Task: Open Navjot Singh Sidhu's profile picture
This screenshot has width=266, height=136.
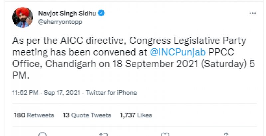Action: [x=23, y=18]
